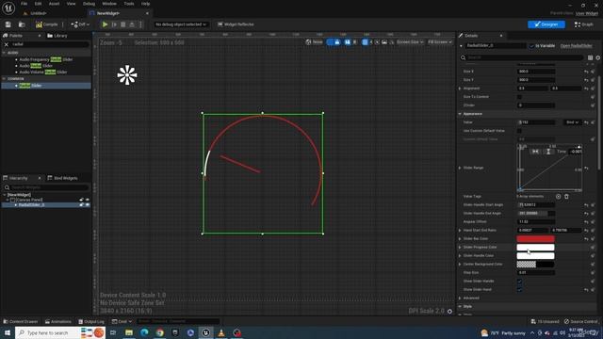Viewport: 603px width, 339px height.
Task: Click the Details search field
Action: [x=523, y=57]
